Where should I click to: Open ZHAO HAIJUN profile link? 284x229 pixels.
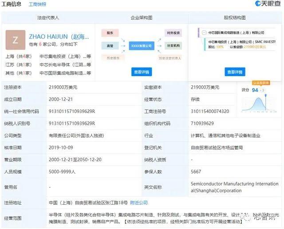coord(59,37)
